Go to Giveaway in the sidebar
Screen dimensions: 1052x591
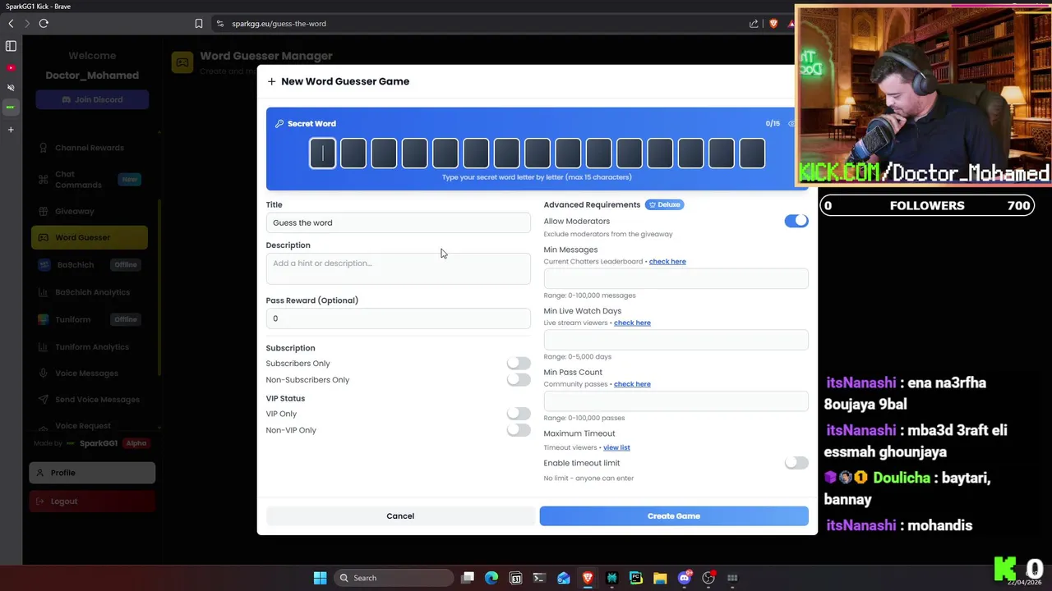click(x=90, y=211)
